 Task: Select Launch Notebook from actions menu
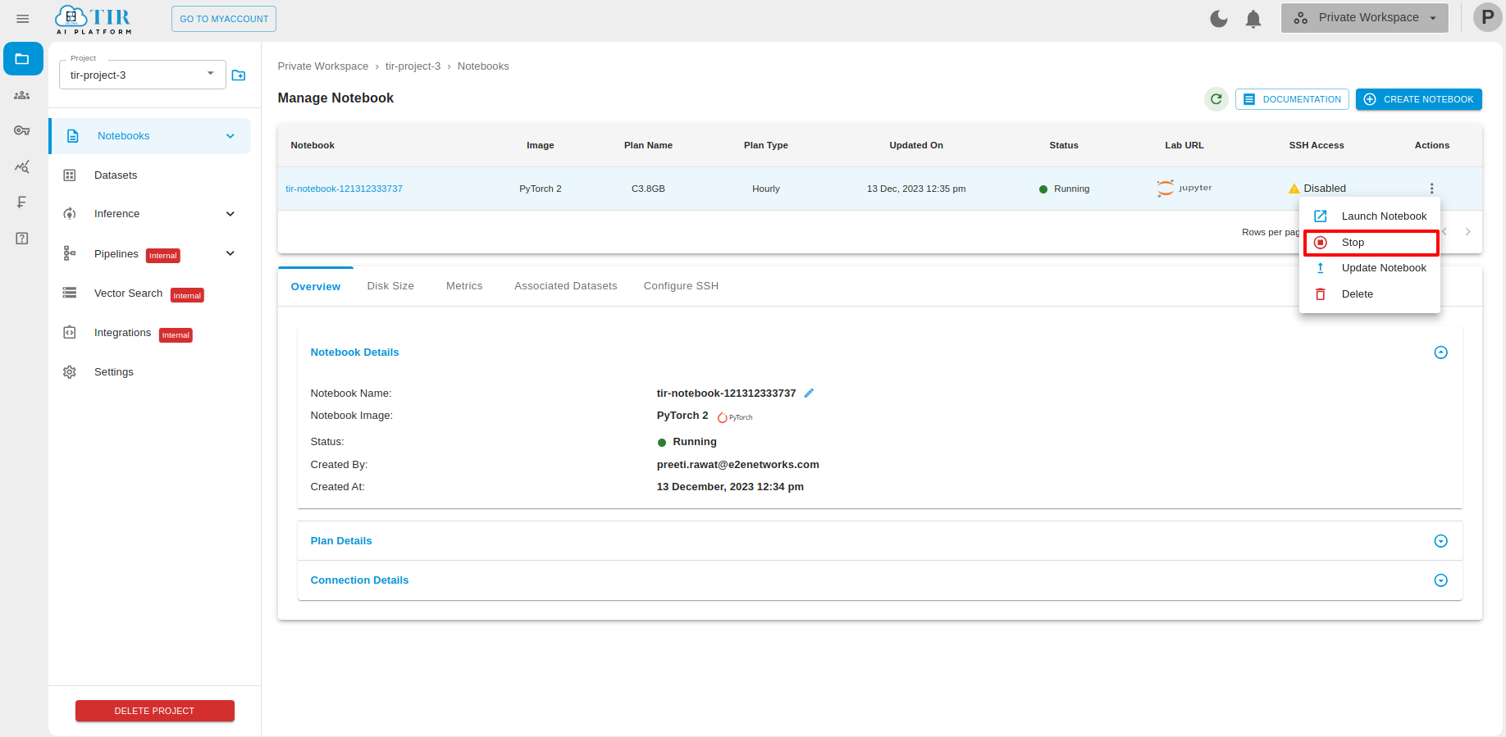coord(1370,216)
